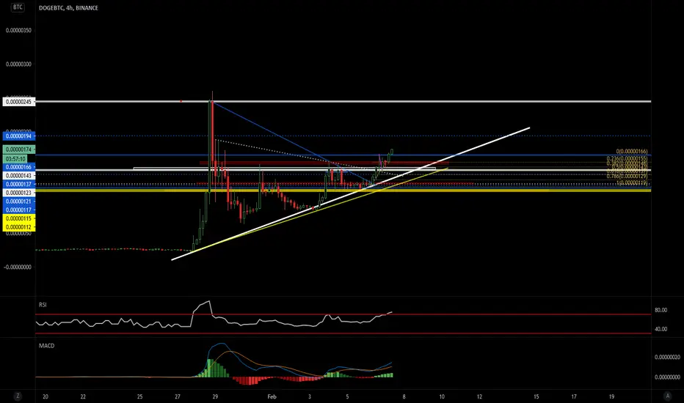Click the circular Z timezone button
684x403 pixels.
point(18,396)
